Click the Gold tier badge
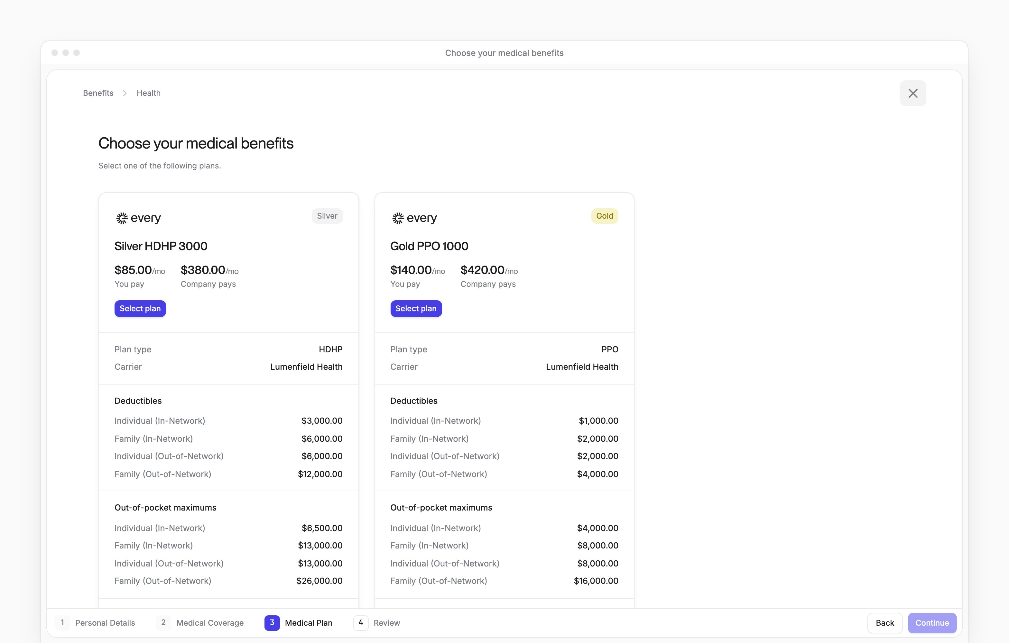The width and height of the screenshot is (1009, 643). point(604,216)
